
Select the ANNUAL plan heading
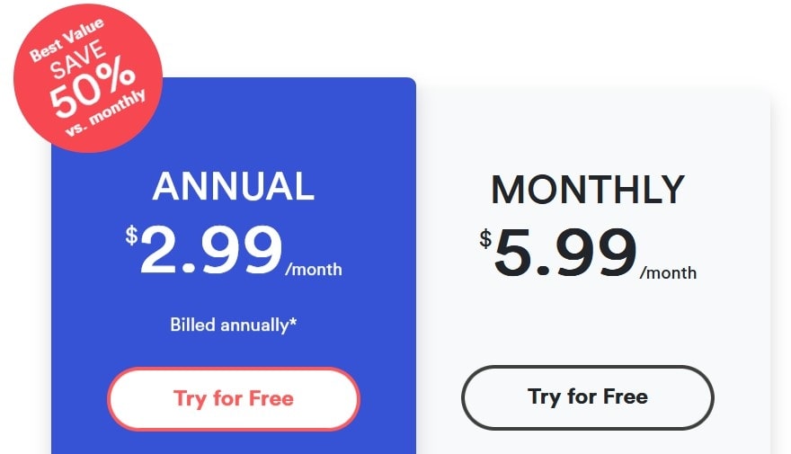coord(234,186)
